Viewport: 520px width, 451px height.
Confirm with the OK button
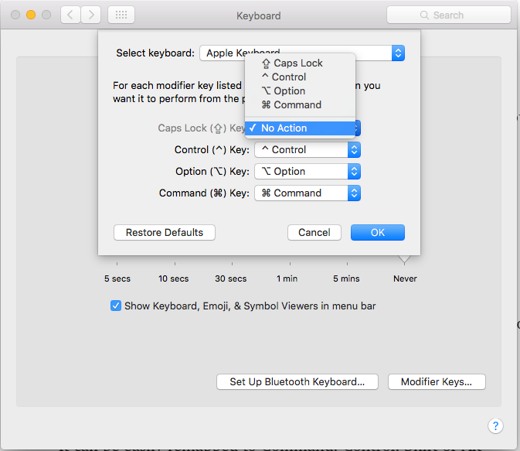[x=378, y=233]
